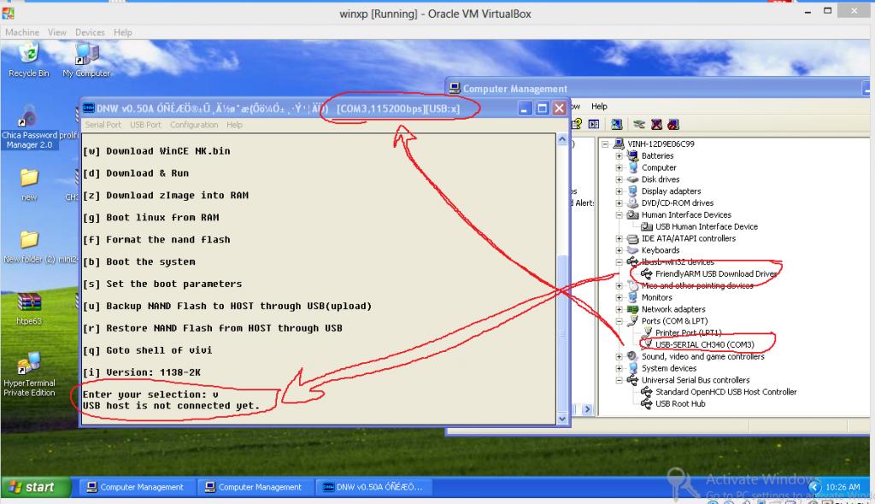Expand the Monitors node

click(x=619, y=297)
